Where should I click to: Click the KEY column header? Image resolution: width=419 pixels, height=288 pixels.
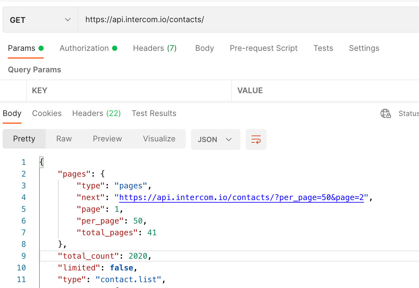[x=40, y=91]
